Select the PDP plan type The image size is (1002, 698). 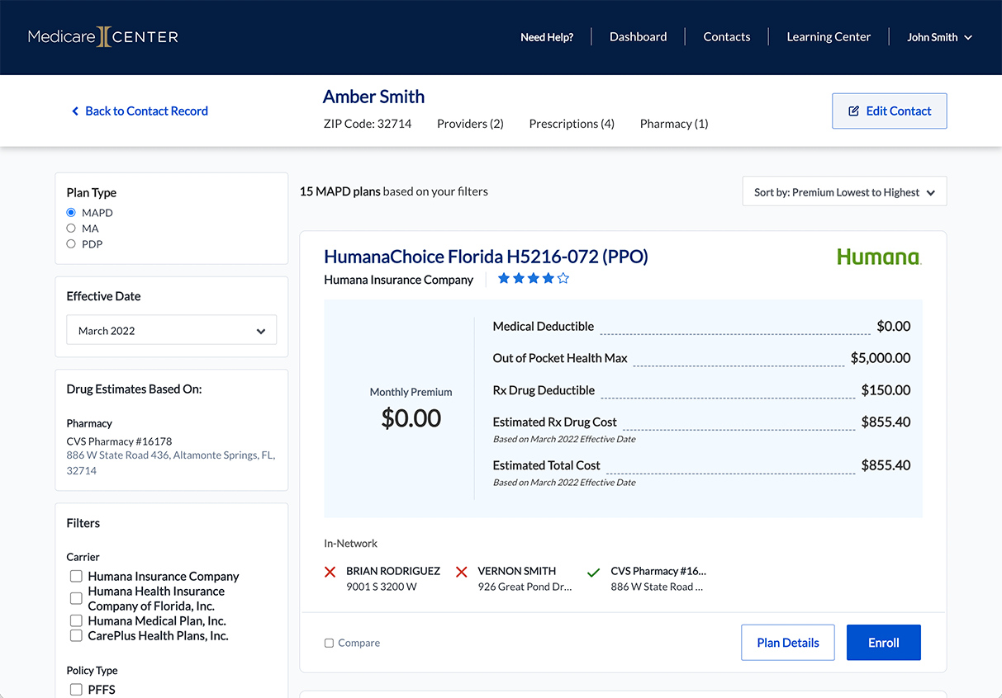tap(71, 244)
